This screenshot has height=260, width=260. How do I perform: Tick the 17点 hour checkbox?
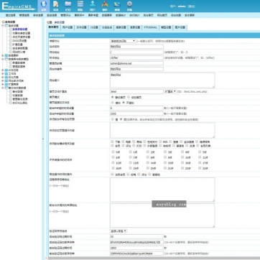tap(200, 162)
